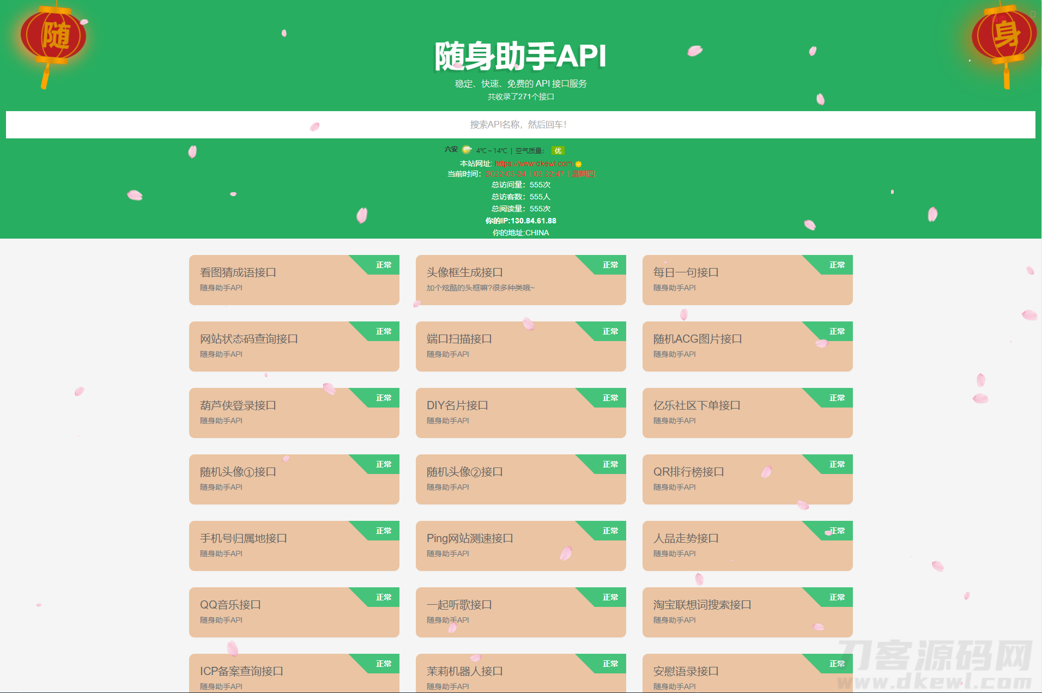This screenshot has height=693, width=1042.
Task: Click the 正常 badge on QQ音乐接口 card
Action: (383, 597)
